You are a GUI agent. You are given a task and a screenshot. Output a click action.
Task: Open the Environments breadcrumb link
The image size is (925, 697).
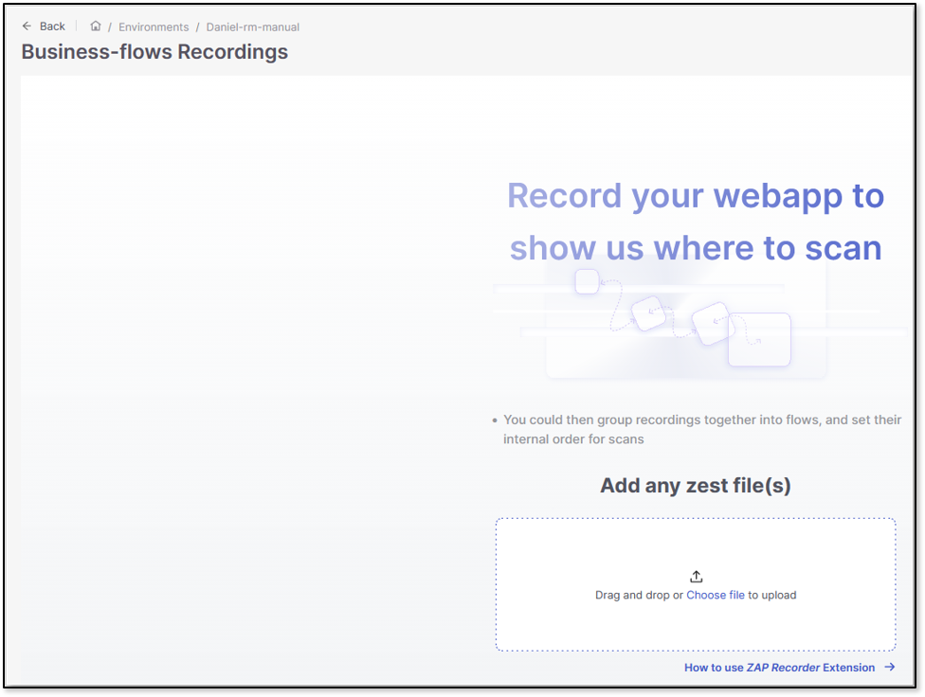[x=154, y=27]
